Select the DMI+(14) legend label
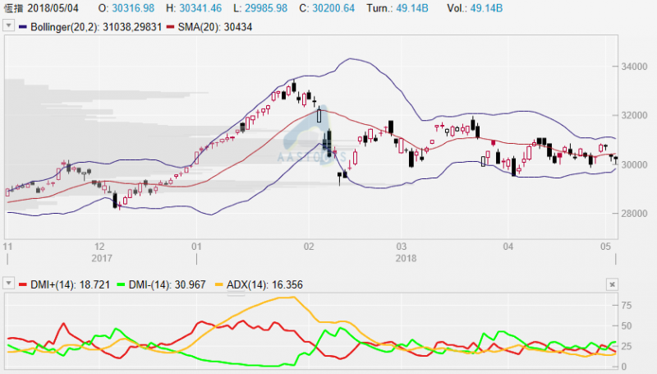This screenshot has width=657, height=374. pos(61,284)
